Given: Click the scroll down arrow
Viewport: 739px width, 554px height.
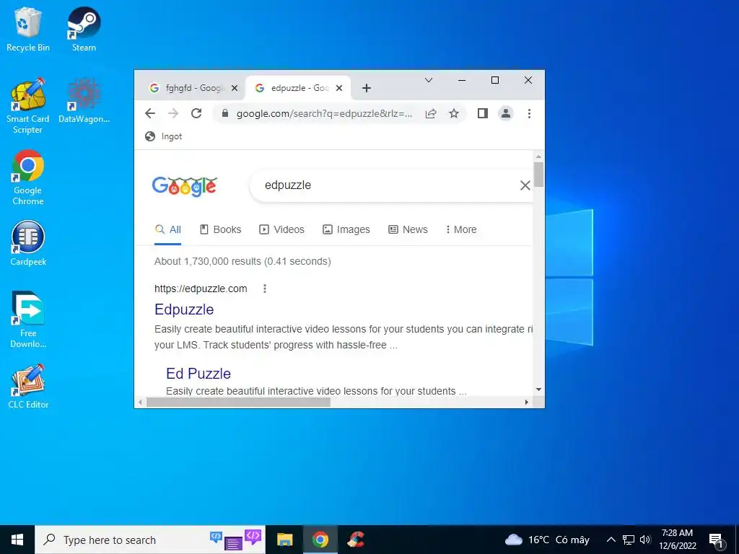Looking at the screenshot, I should 538,390.
